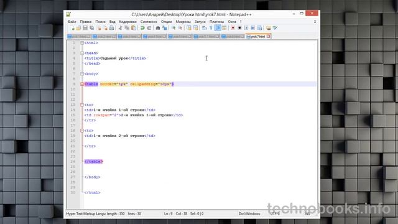Open Find with the binoculars icon
Image resolution: width=398 pixels, height=224 pixels.
(157, 28)
